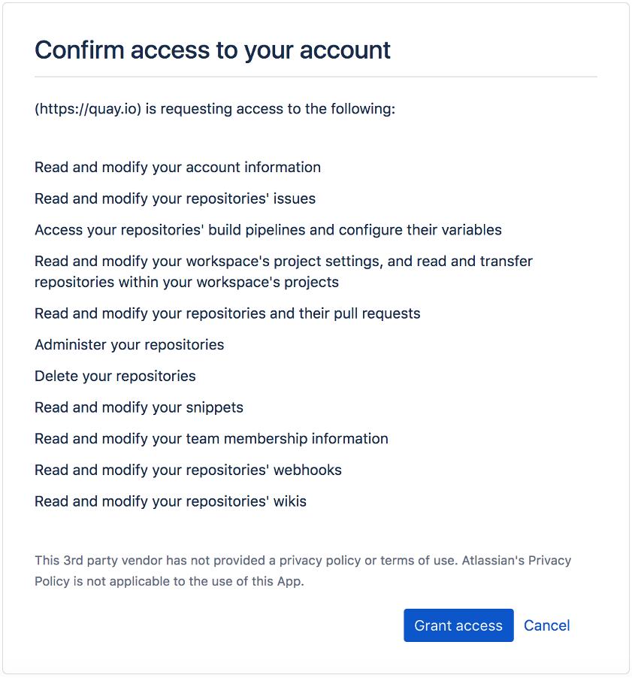Viewport: 632px width, 678px height.
Task: Click the build pipelines permission text
Action: (268, 229)
